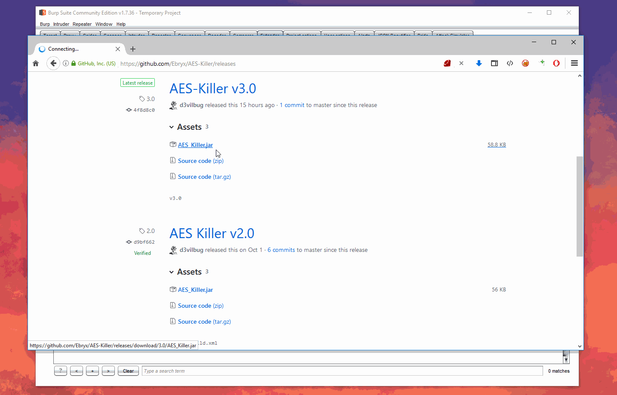Open the Help menu in Burp Suite
Screen dimensions: 617x395
coord(121,24)
